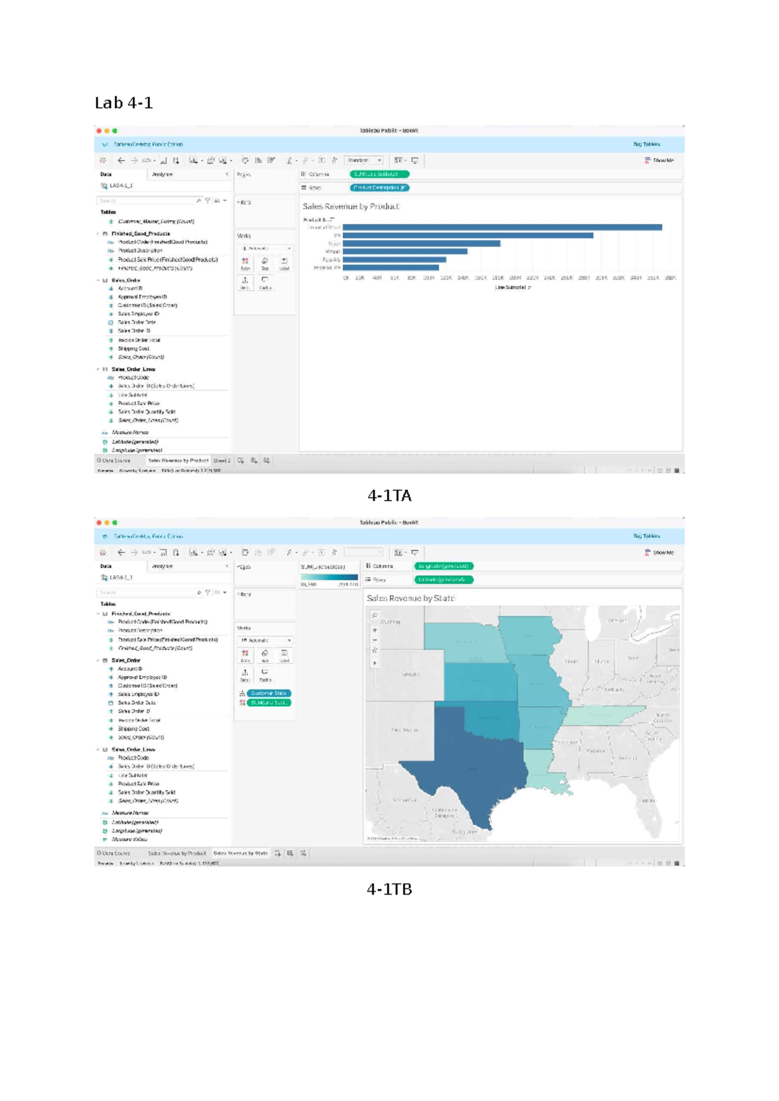
Task: Select the longest bar in the product chart
Action: click(502, 227)
